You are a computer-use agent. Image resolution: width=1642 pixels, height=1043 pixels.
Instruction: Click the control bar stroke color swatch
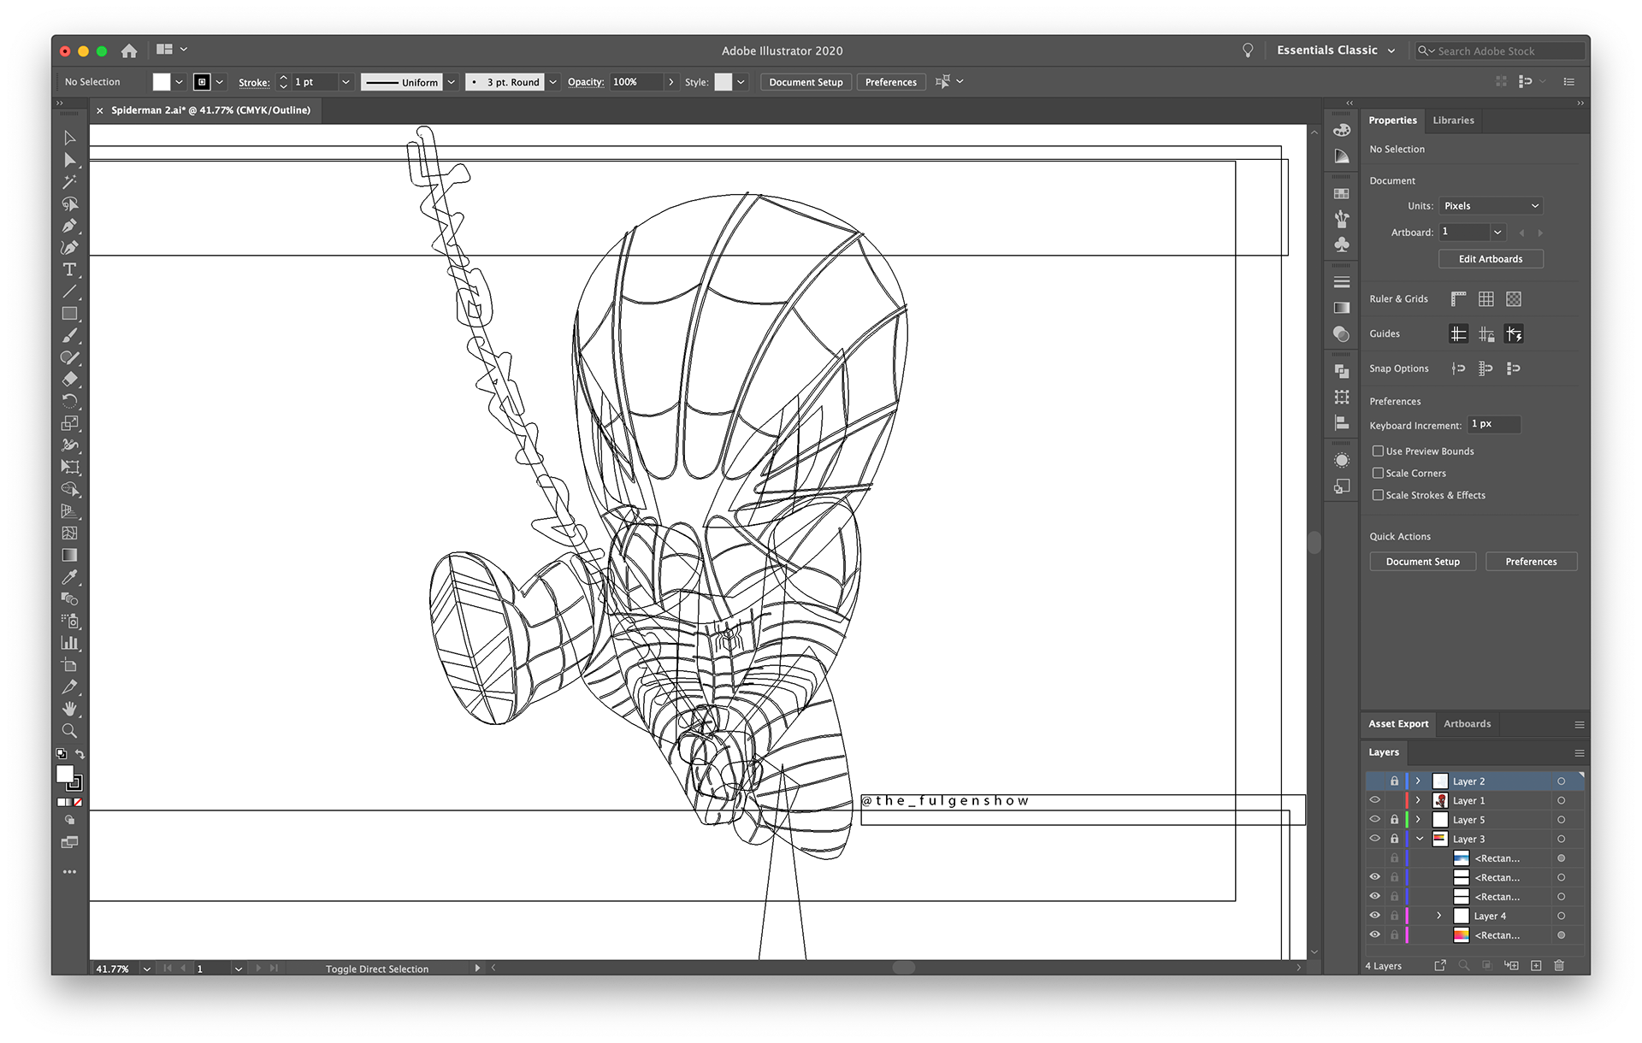pos(202,82)
